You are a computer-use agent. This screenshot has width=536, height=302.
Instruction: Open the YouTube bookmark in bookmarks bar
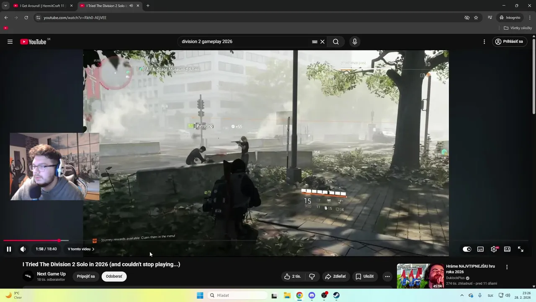click(5, 28)
